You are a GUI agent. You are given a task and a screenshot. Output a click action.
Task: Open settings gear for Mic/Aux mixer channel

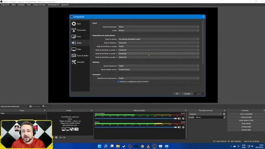(x=183, y=127)
